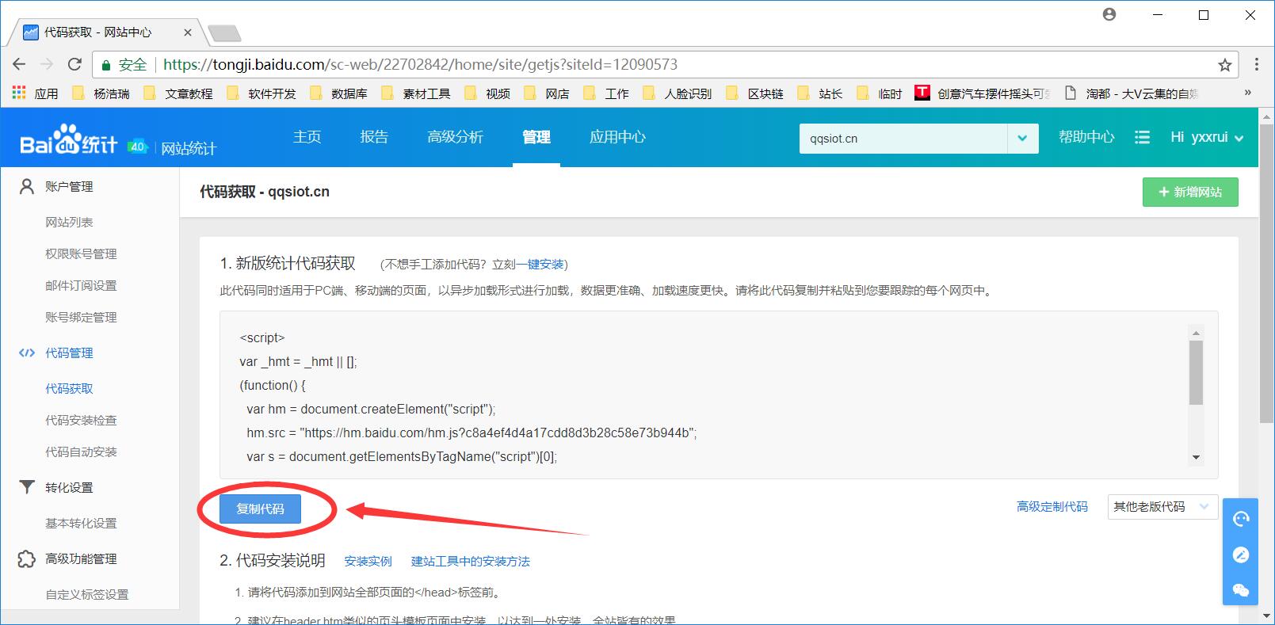Go to the 主页 tab
1275x625 pixels.
point(307,136)
